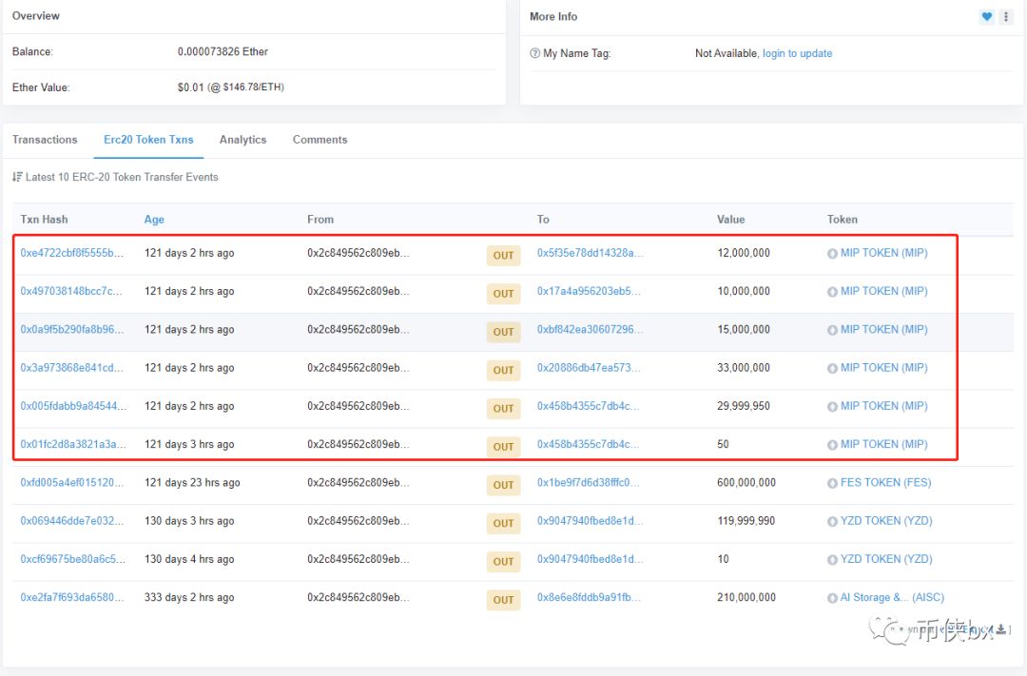Click the help icon beside My Name Tag

click(535, 53)
